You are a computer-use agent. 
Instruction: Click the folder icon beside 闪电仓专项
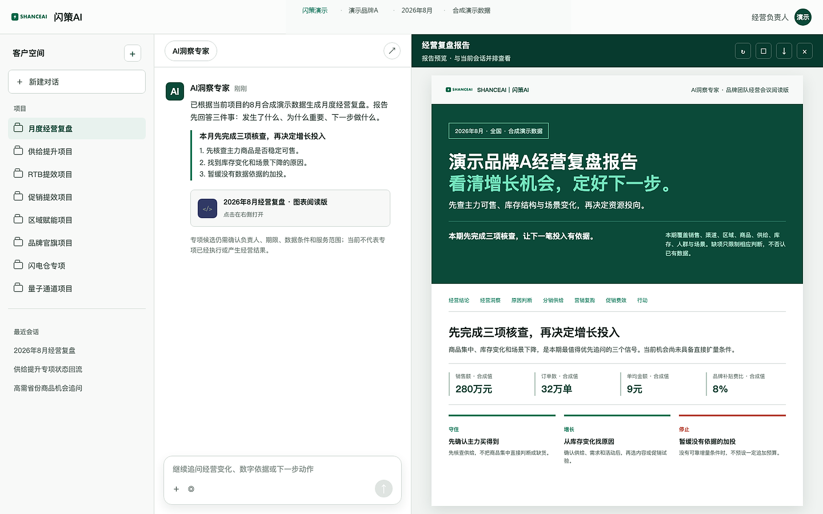pyautogui.click(x=18, y=265)
